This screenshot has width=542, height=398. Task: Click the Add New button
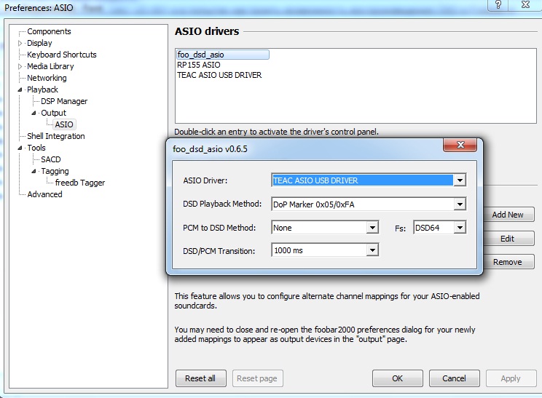508,215
